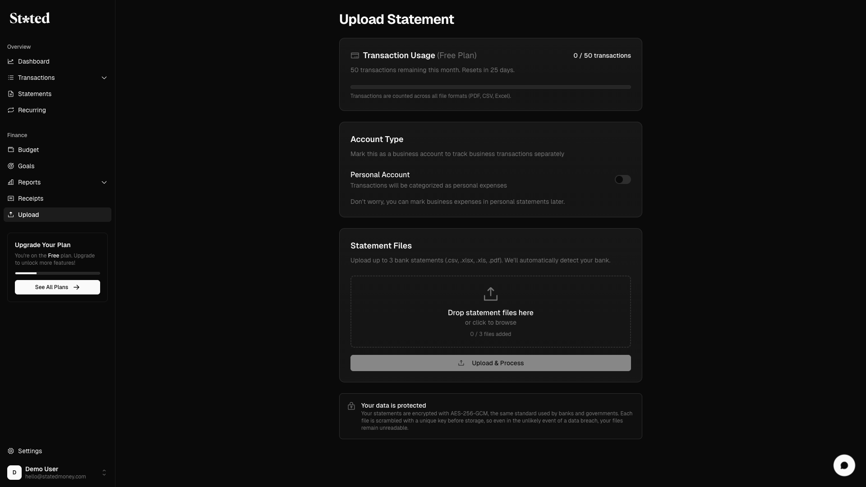Image resolution: width=866 pixels, height=487 pixels.
Task: Click the upload arrow icon in drop zone
Action: click(490, 294)
